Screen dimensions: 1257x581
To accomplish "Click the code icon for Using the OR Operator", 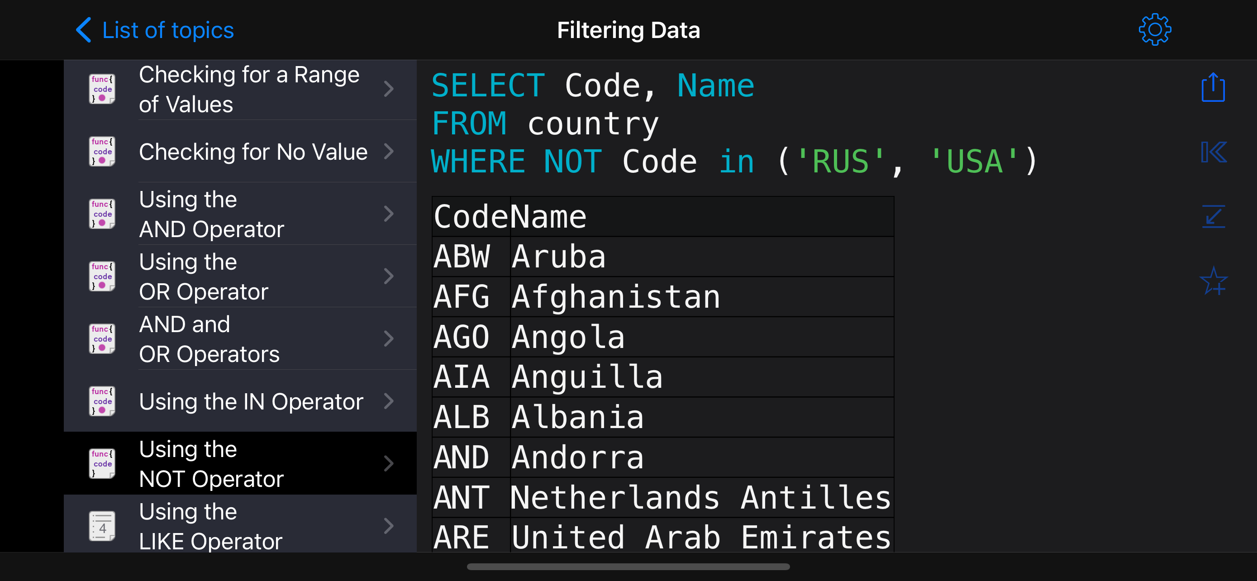I will point(102,276).
